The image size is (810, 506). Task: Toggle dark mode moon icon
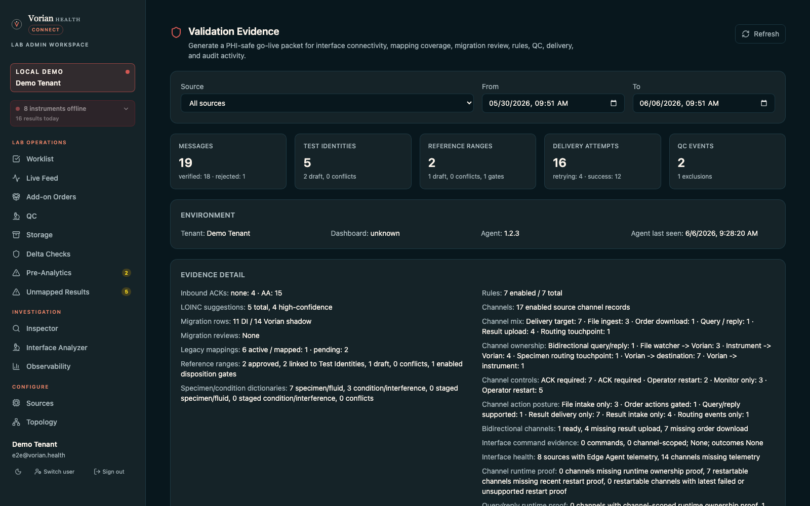(18, 472)
